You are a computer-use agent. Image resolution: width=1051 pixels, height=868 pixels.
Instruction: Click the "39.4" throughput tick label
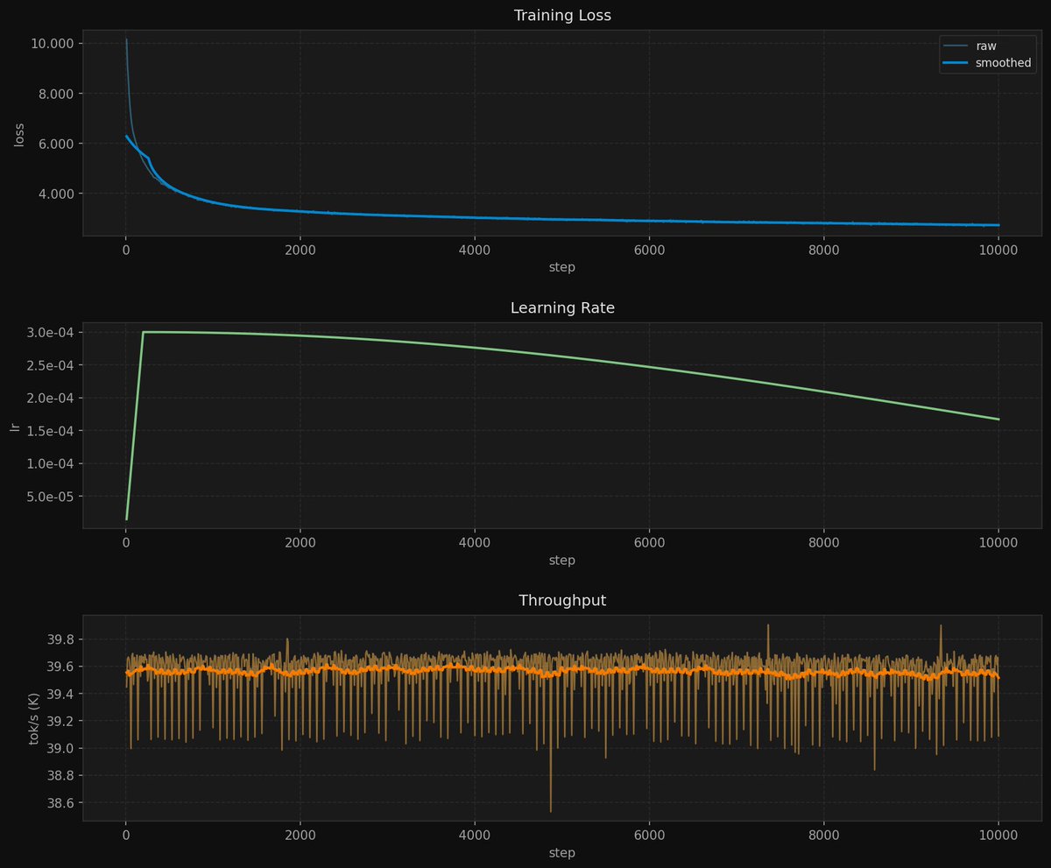[62, 694]
